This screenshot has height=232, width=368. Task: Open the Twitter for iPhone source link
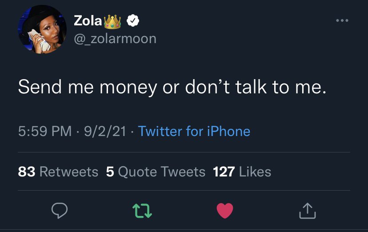pos(194,131)
